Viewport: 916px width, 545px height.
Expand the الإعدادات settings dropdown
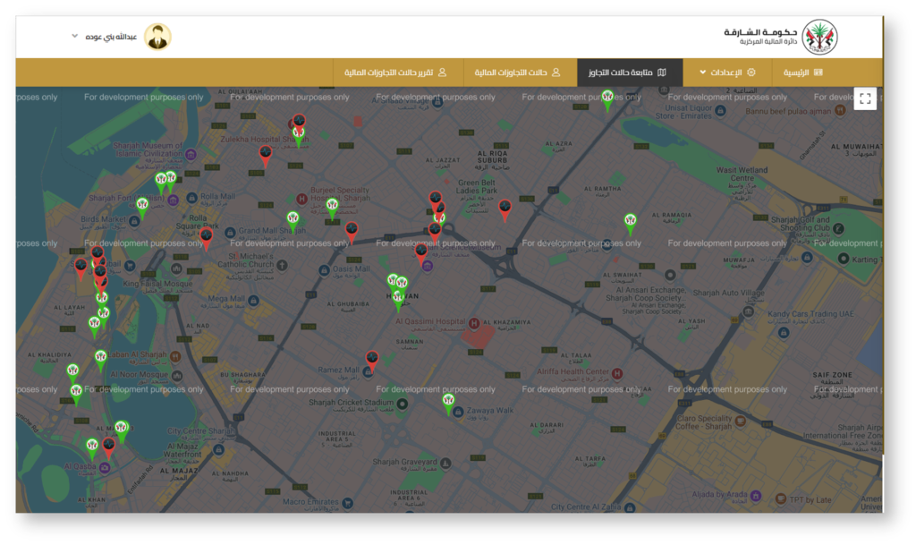[727, 72]
